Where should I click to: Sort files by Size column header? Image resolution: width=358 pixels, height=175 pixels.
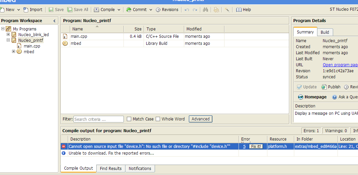134,29
